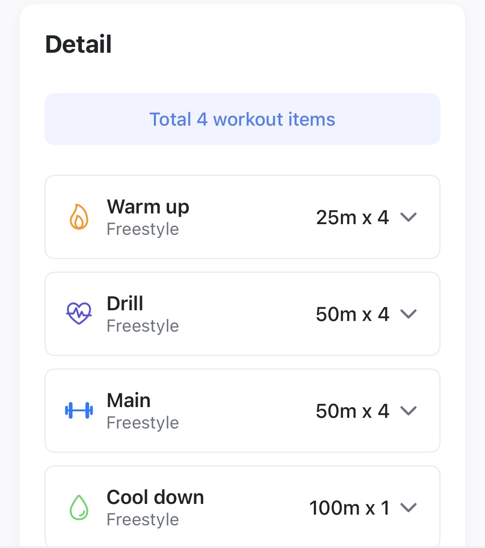Expand the Main set chevron
Image resolution: width=485 pixels, height=548 pixels.
click(x=408, y=411)
